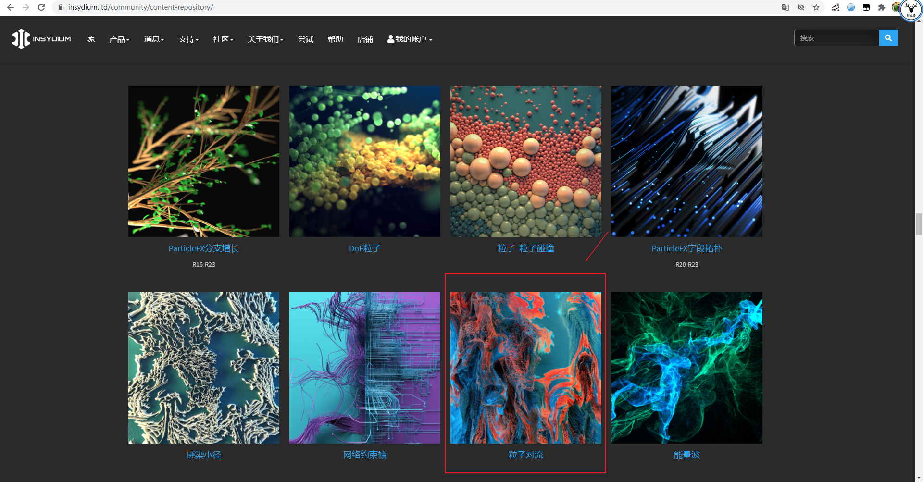Expand the 产品 dropdown menu
Image resolution: width=923 pixels, height=482 pixels.
(119, 39)
